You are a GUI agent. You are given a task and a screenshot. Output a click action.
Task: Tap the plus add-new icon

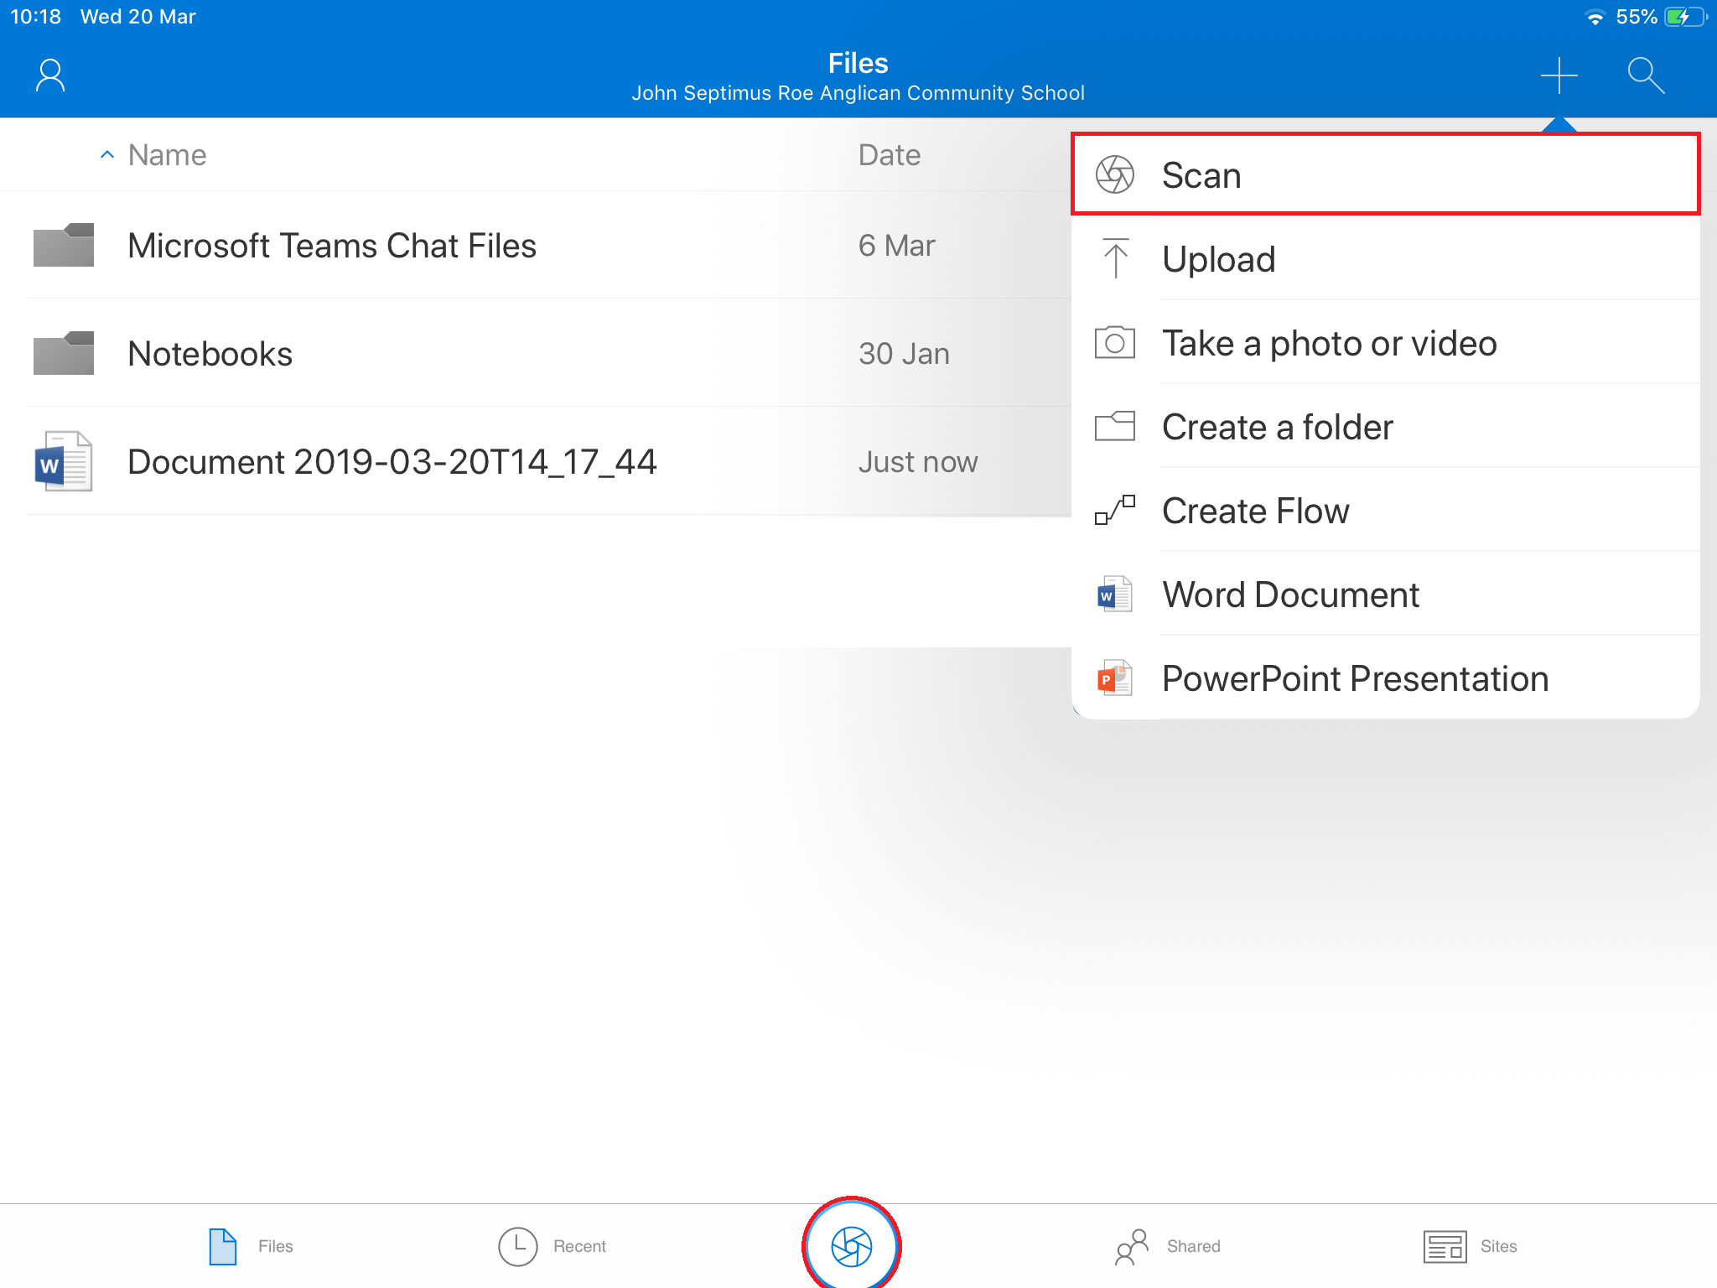1559,75
